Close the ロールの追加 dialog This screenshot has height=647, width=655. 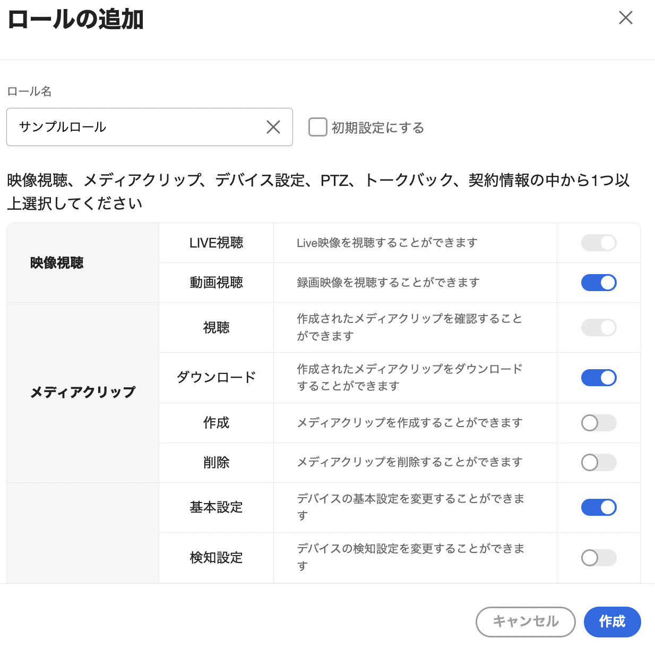tap(625, 18)
